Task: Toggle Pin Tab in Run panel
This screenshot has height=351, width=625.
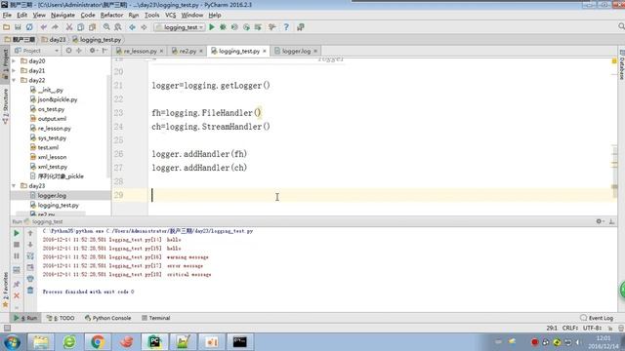Action: coord(17,284)
